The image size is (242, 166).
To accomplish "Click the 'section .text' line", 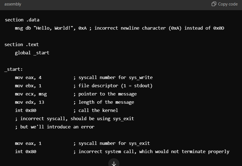I will coord(21,44).
